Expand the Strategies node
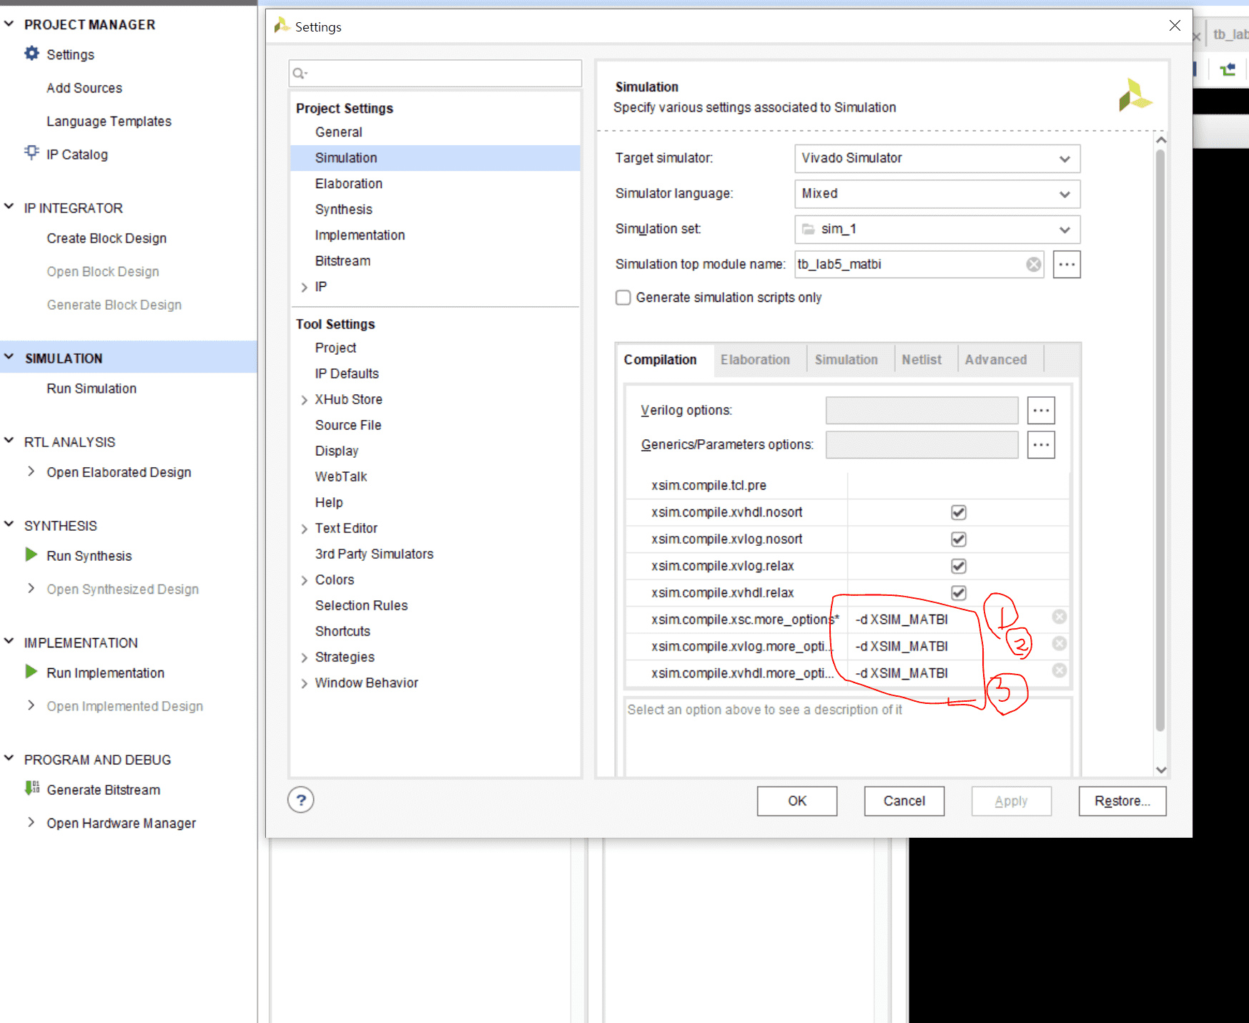Viewport: 1249px width, 1023px height. (x=305, y=657)
